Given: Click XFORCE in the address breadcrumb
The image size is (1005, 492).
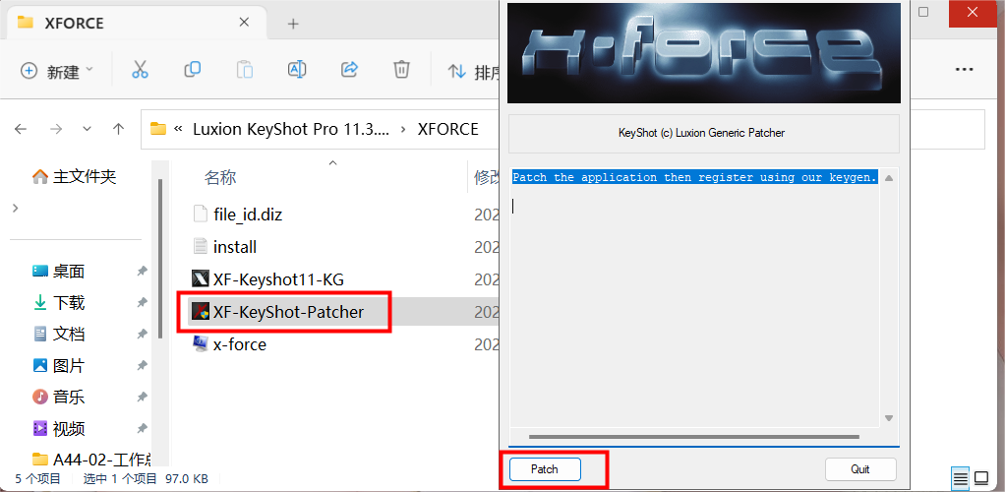Looking at the screenshot, I should pyautogui.click(x=447, y=129).
